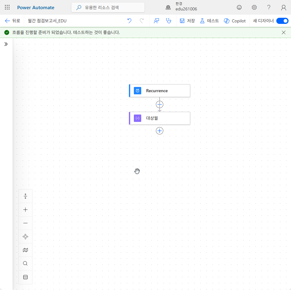291x290 pixels.
Task: Click the flow name 월간 점검보고서_EDU
Action: click(x=47, y=21)
